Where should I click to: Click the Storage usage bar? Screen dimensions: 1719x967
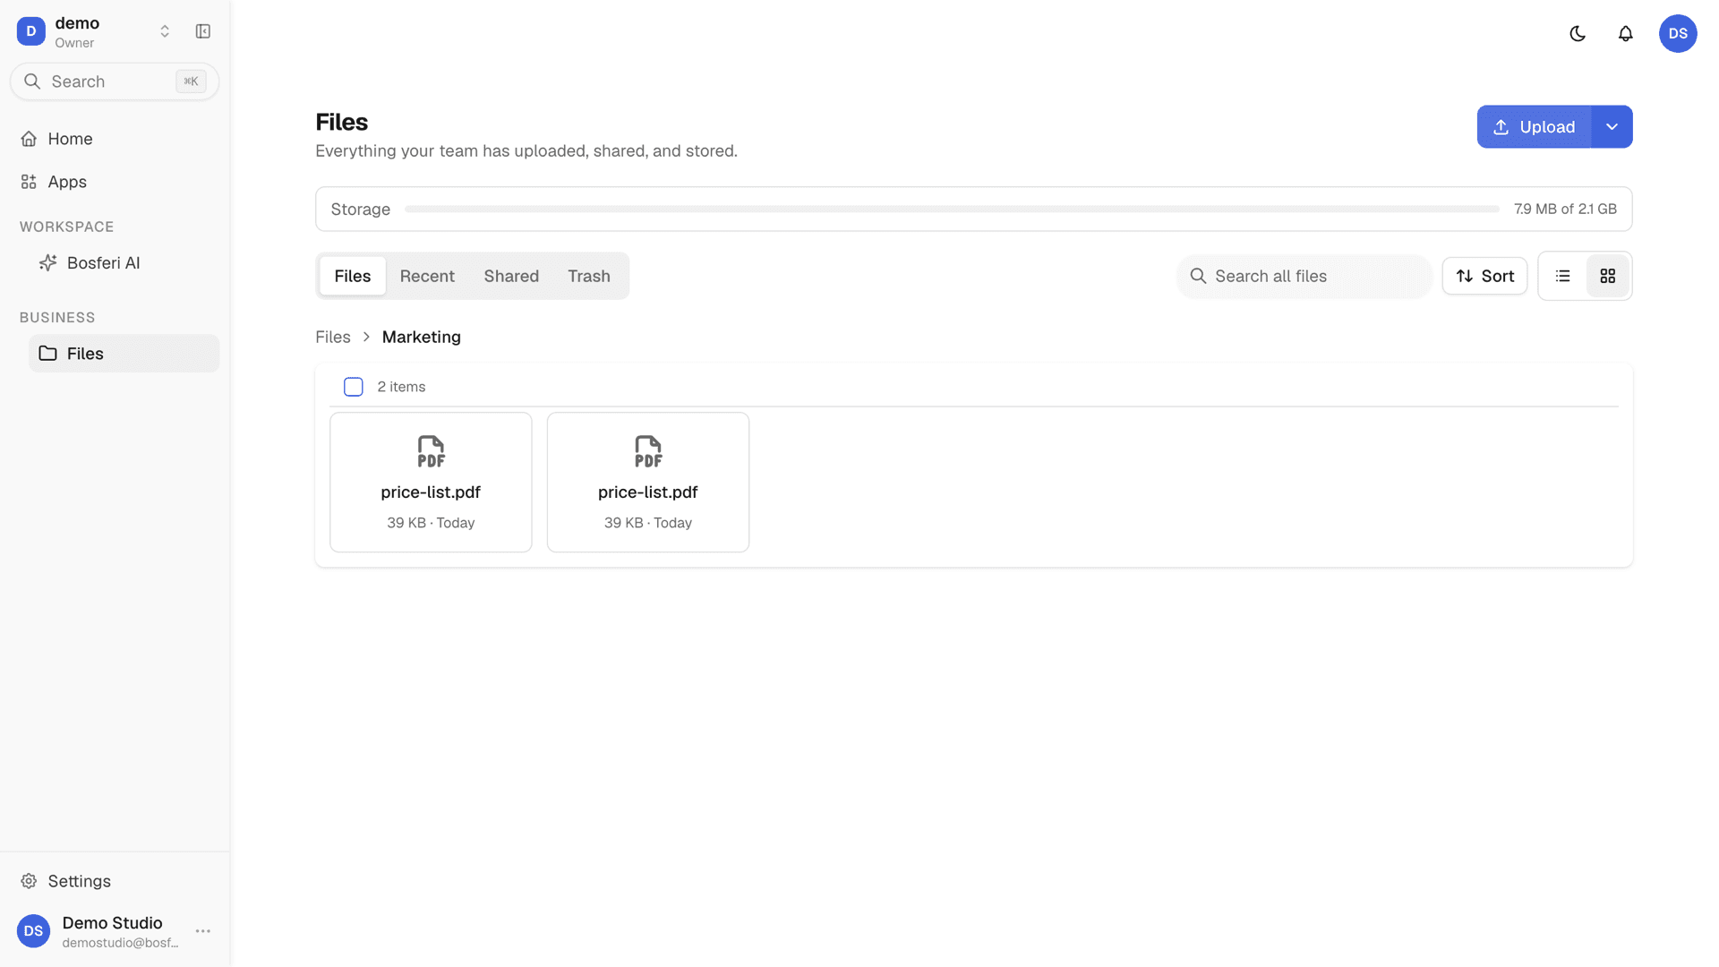[952, 210]
